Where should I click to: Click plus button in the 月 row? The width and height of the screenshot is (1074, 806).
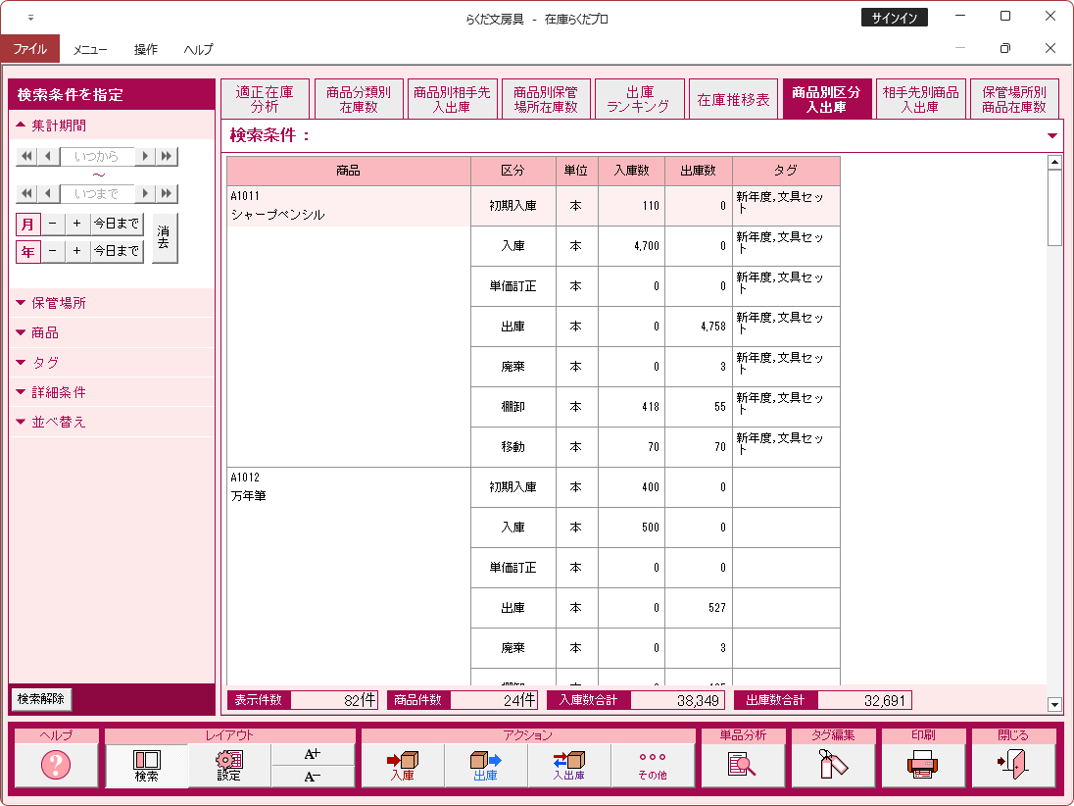(77, 225)
